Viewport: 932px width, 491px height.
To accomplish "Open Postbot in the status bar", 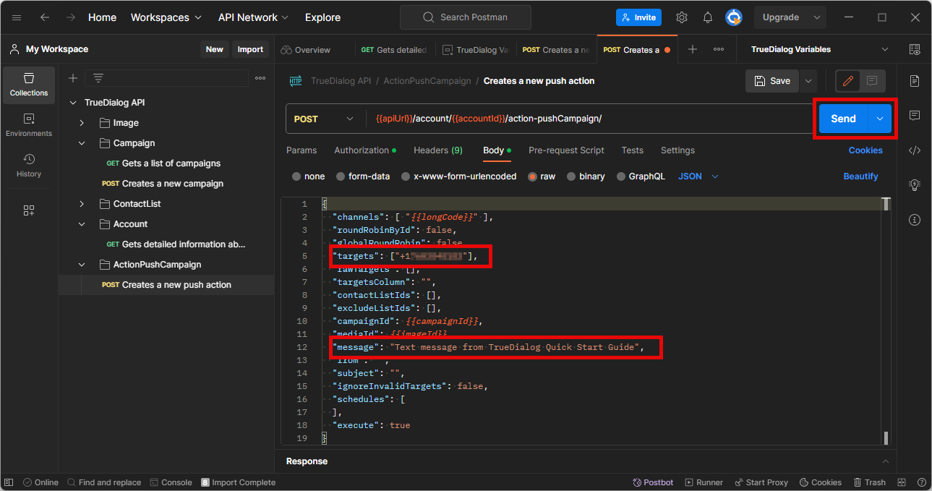I will click(x=653, y=482).
